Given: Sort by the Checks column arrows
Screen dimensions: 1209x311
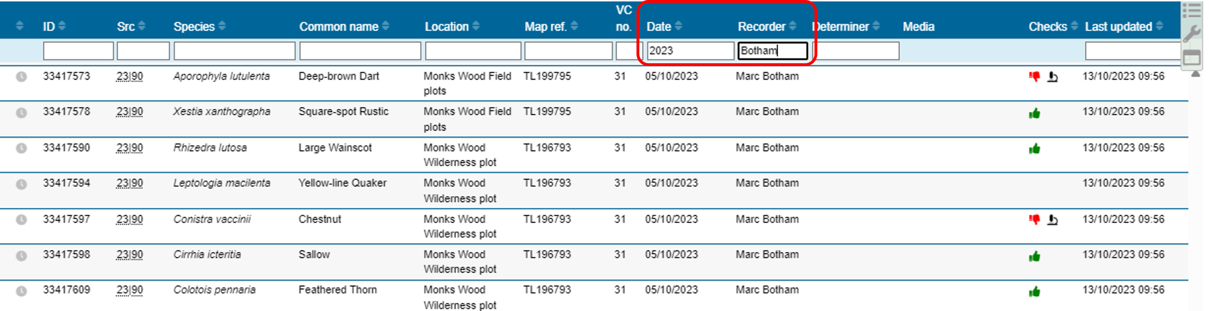Looking at the screenshot, I should [1074, 26].
